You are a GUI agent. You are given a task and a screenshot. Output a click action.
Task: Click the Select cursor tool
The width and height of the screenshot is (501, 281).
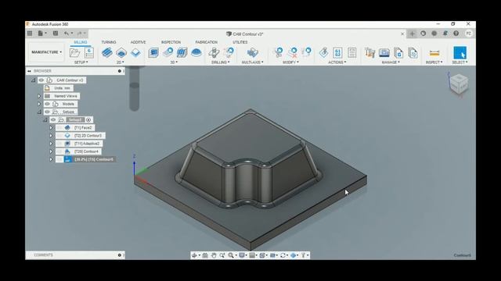click(x=460, y=52)
